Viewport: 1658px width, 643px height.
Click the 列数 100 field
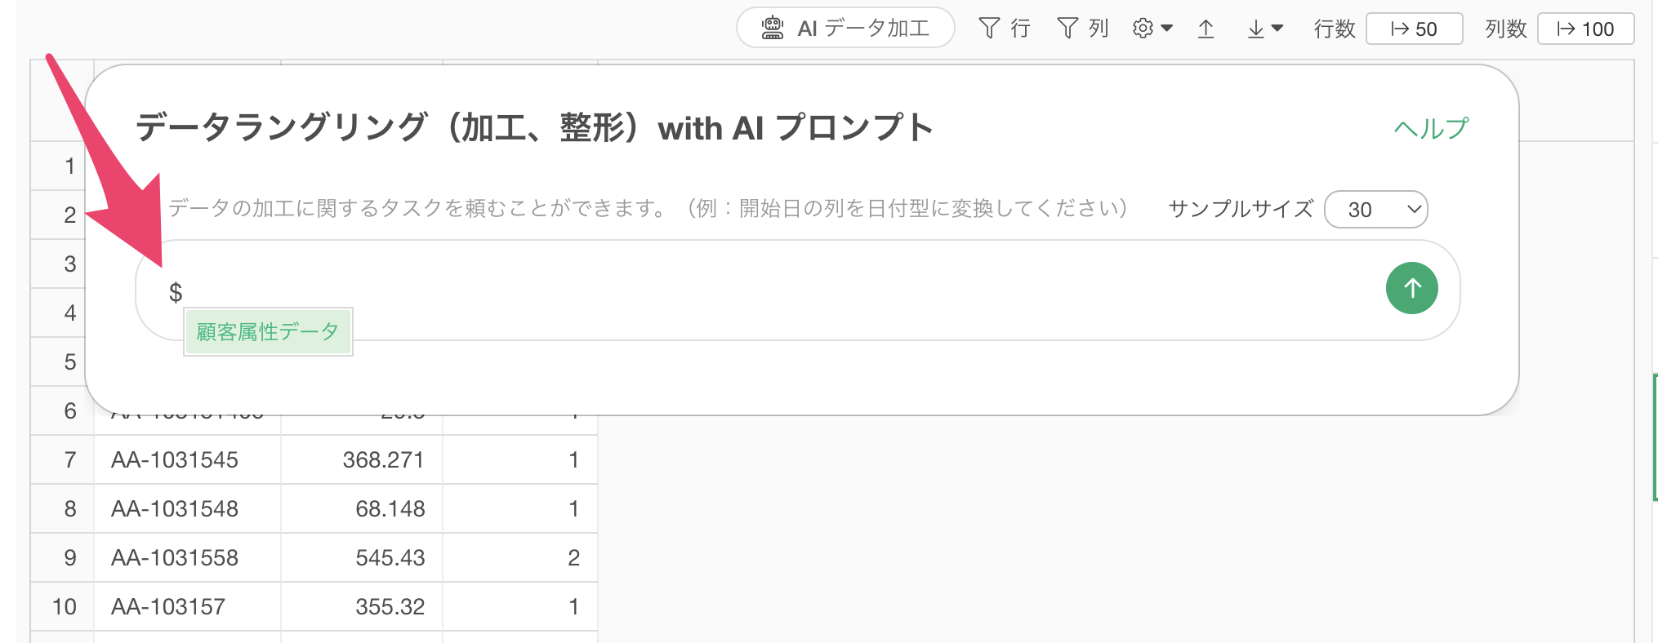pyautogui.click(x=1585, y=29)
